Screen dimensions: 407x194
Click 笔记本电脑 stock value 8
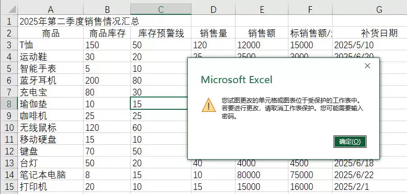point(107,175)
